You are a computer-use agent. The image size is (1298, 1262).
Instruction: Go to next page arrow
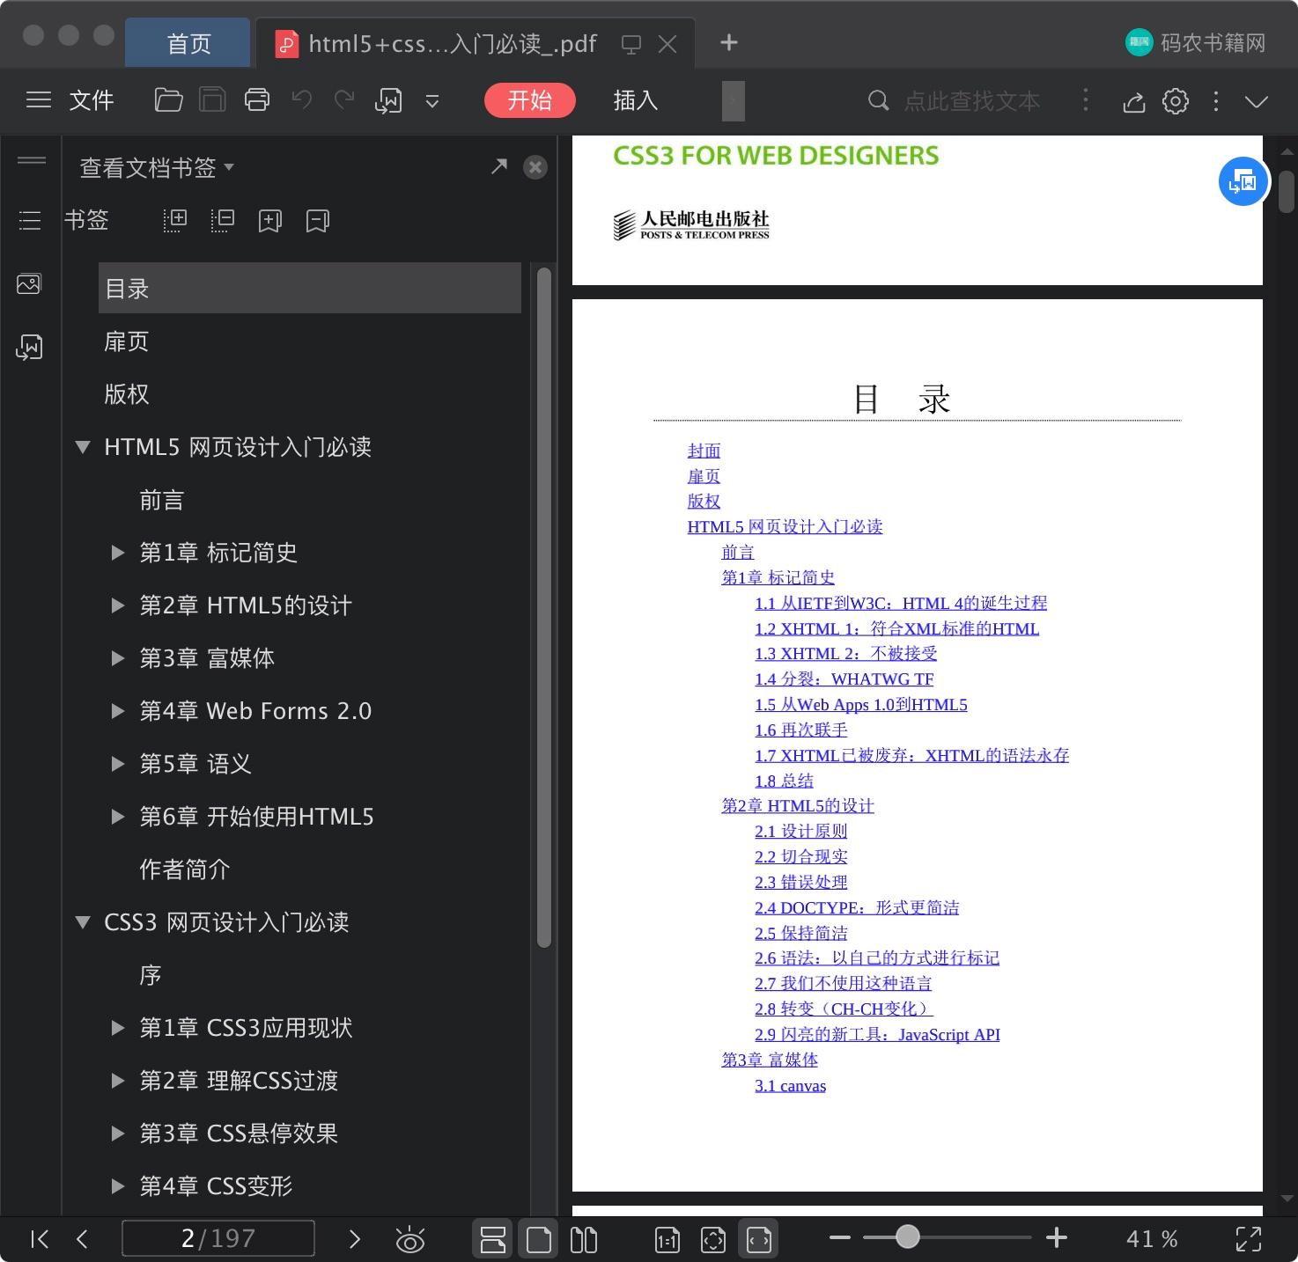click(x=355, y=1239)
